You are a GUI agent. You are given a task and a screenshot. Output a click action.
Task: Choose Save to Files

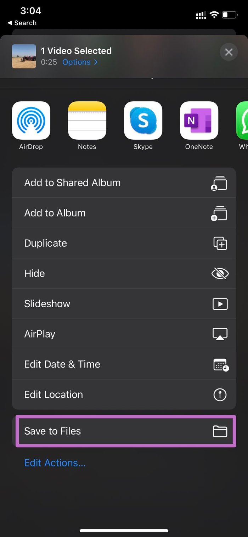126,431
